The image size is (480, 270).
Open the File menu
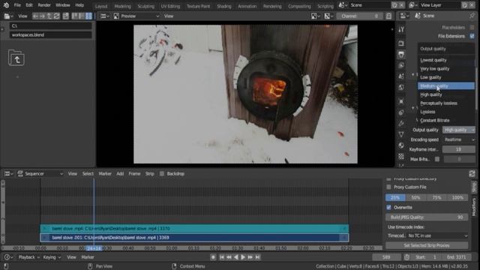(17, 5)
